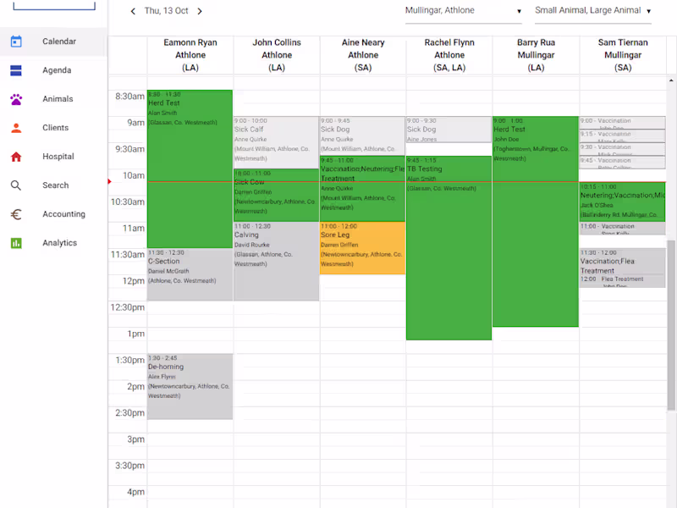
Task: Advance to next day with right chevron
Action: [x=200, y=11]
